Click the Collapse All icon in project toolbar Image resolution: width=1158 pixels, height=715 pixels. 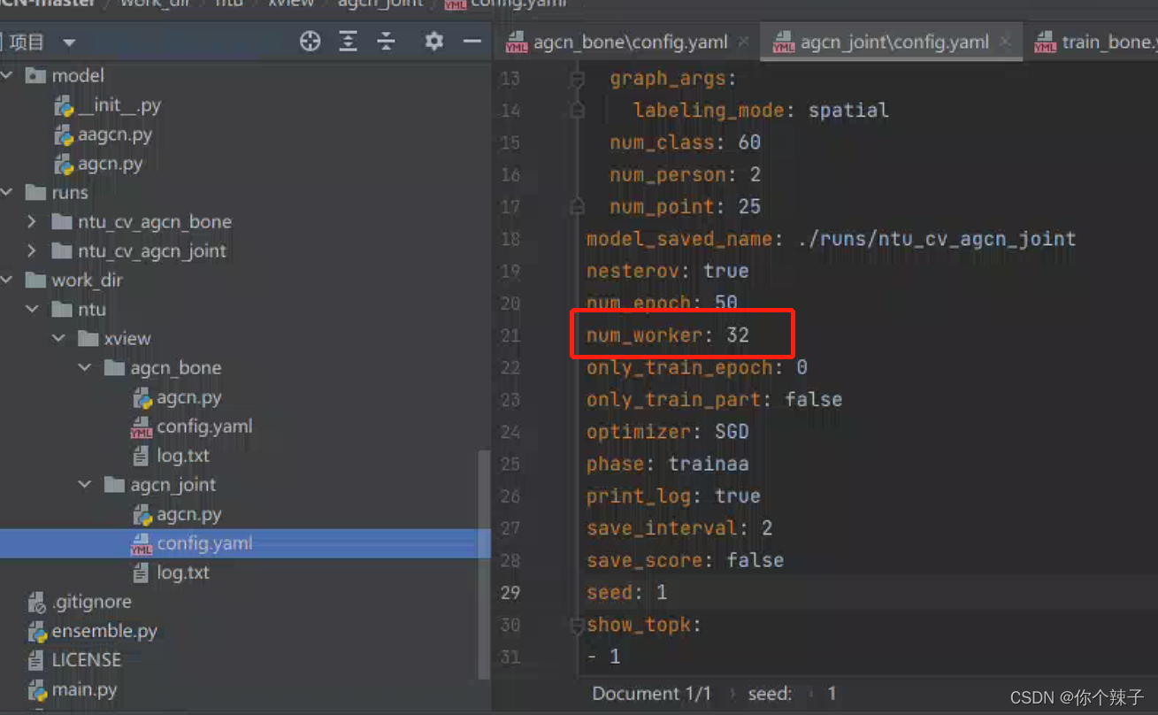point(387,41)
